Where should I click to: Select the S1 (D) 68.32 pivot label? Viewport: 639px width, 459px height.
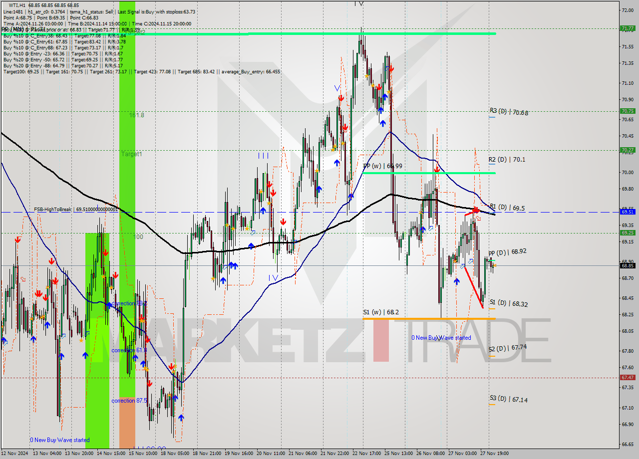[x=508, y=303]
